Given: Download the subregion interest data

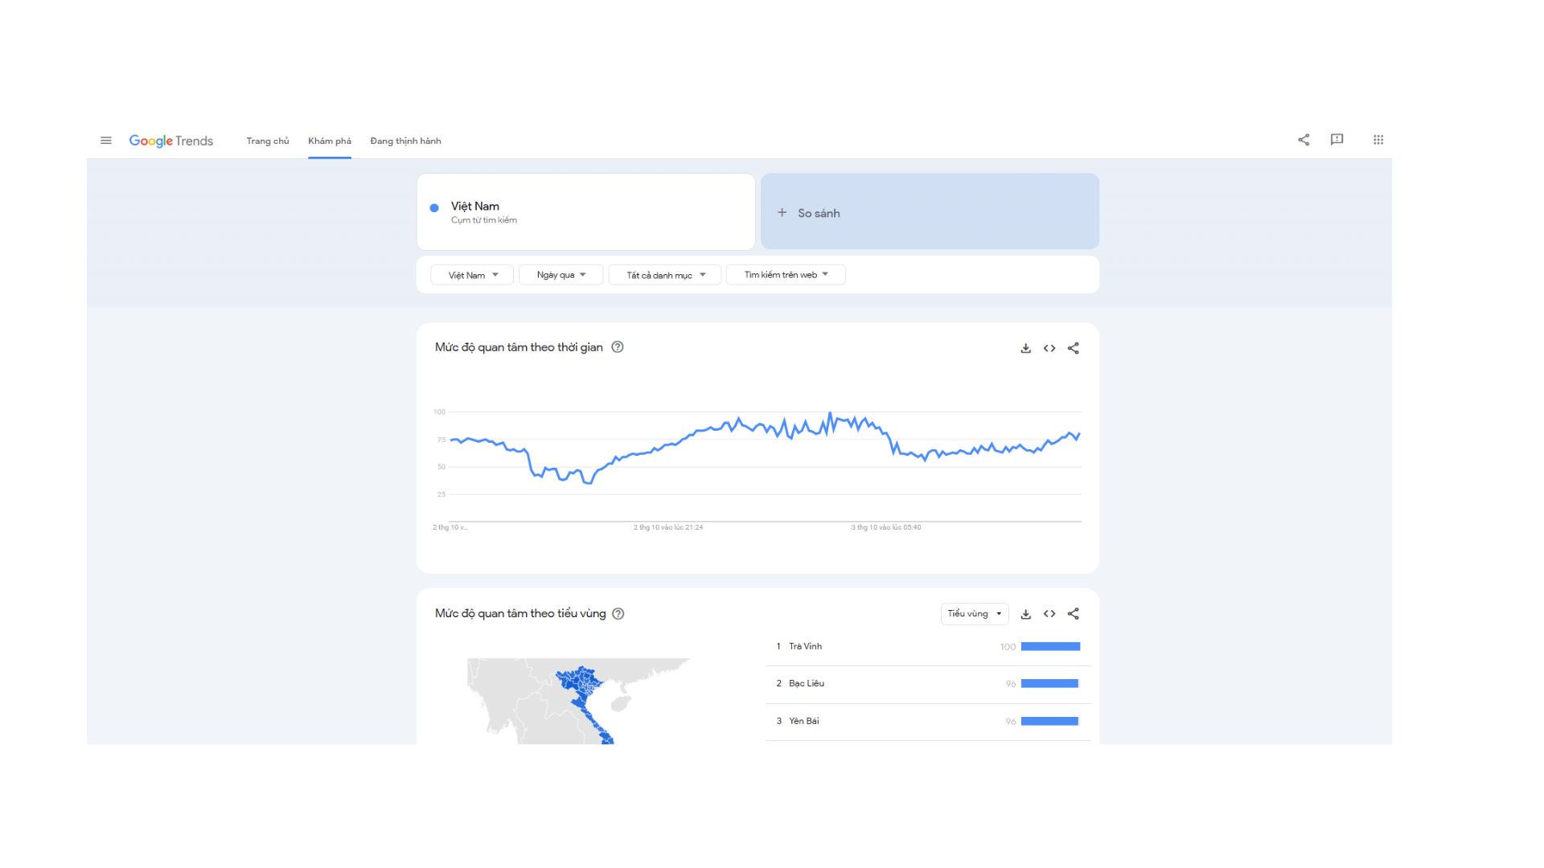Looking at the screenshot, I should point(1025,614).
